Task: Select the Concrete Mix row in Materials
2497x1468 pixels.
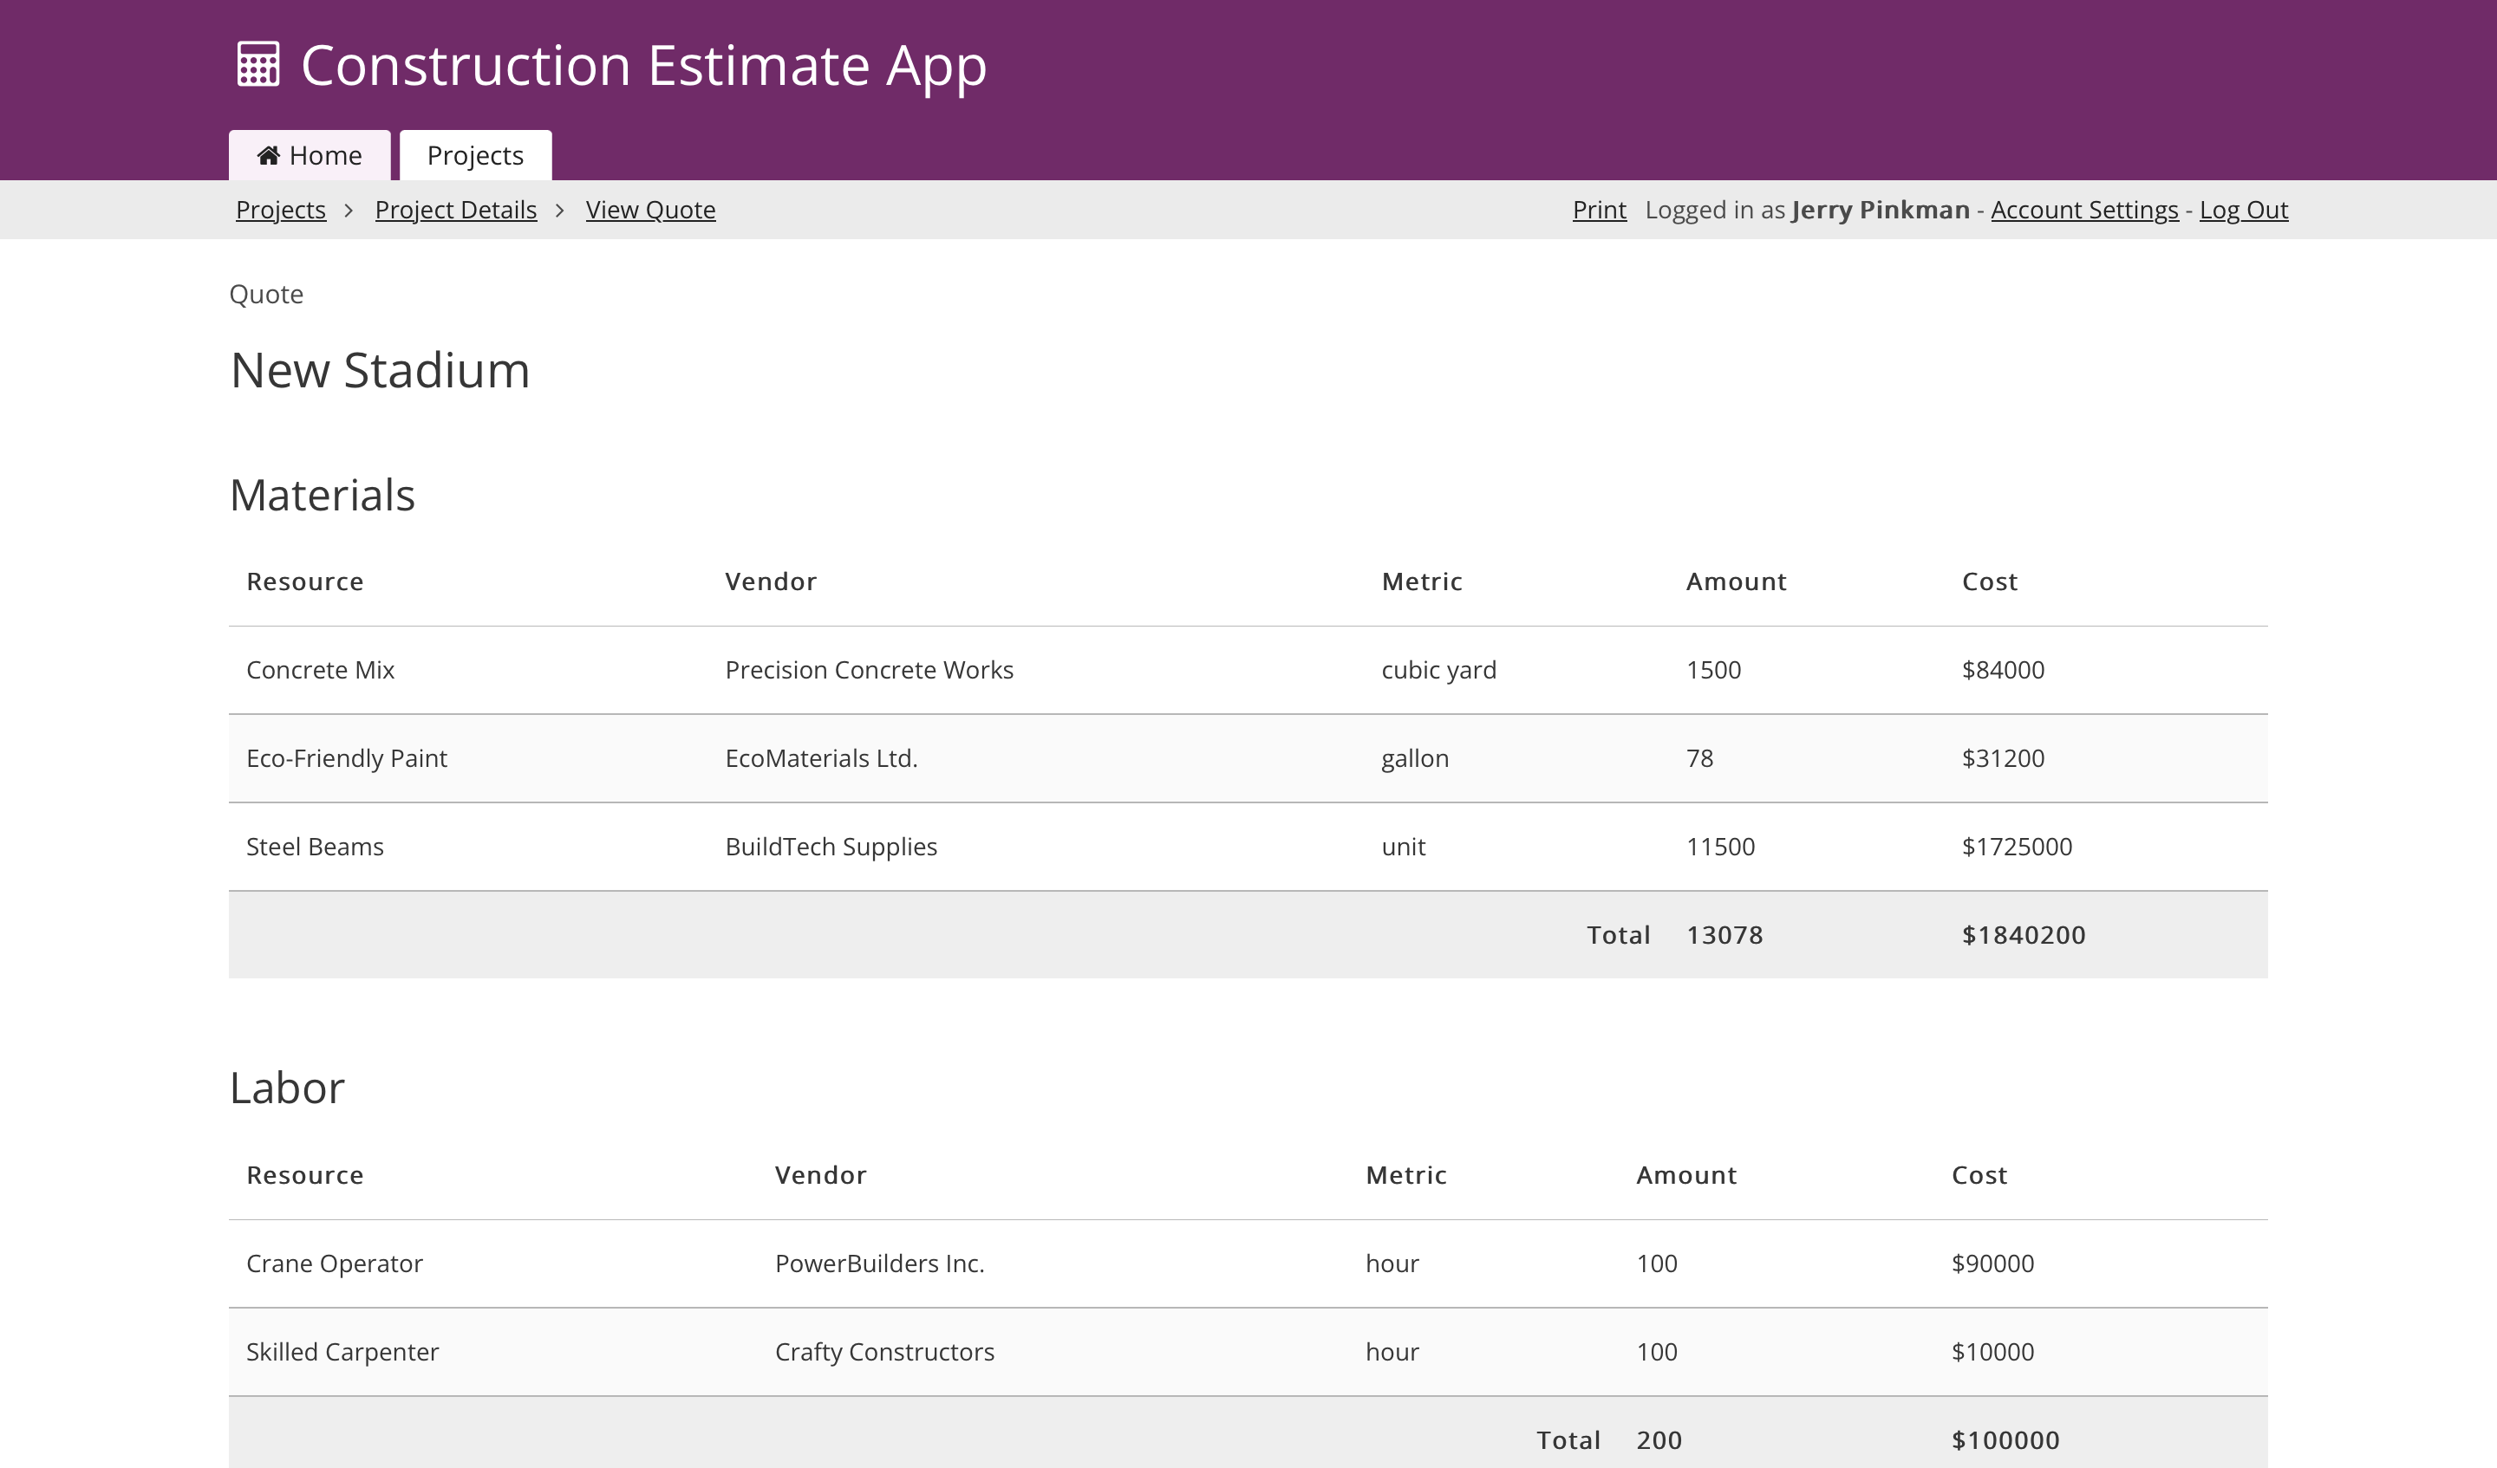Action: pos(320,671)
